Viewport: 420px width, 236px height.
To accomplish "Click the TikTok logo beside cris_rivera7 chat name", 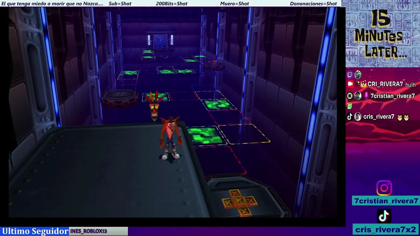I will pyautogui.click(x=350, y=117).
